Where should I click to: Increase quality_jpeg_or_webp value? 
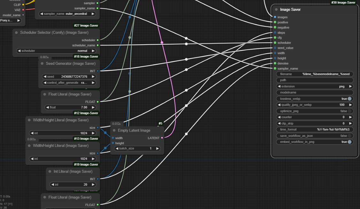pyautogui.click(x=350, y=105)
